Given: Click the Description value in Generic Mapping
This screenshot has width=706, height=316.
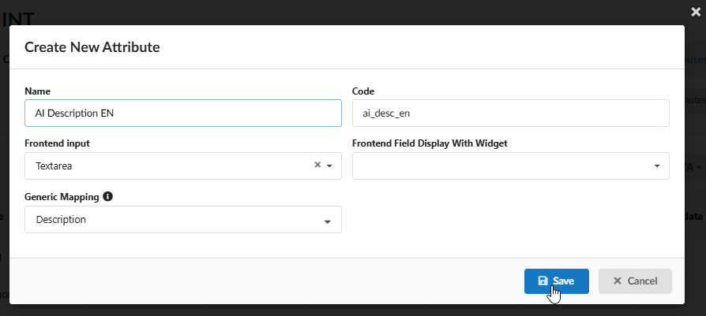Looking at the screenshot, I should coord(62,220).
